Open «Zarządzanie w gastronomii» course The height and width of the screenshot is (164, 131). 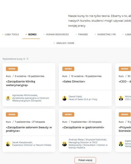pyautogui.click(x=83, y=127)
